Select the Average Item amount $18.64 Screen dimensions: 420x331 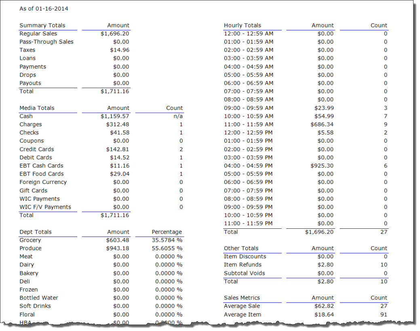pyautogui.click(x=324, y=314)
